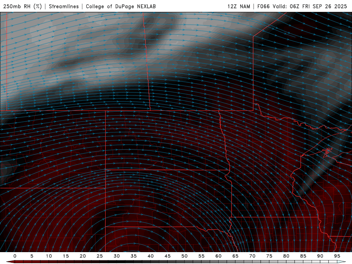Click the "55" color scale label
Image resolution: width=352 pixels, height=264 pixels.
click(202, 256)
